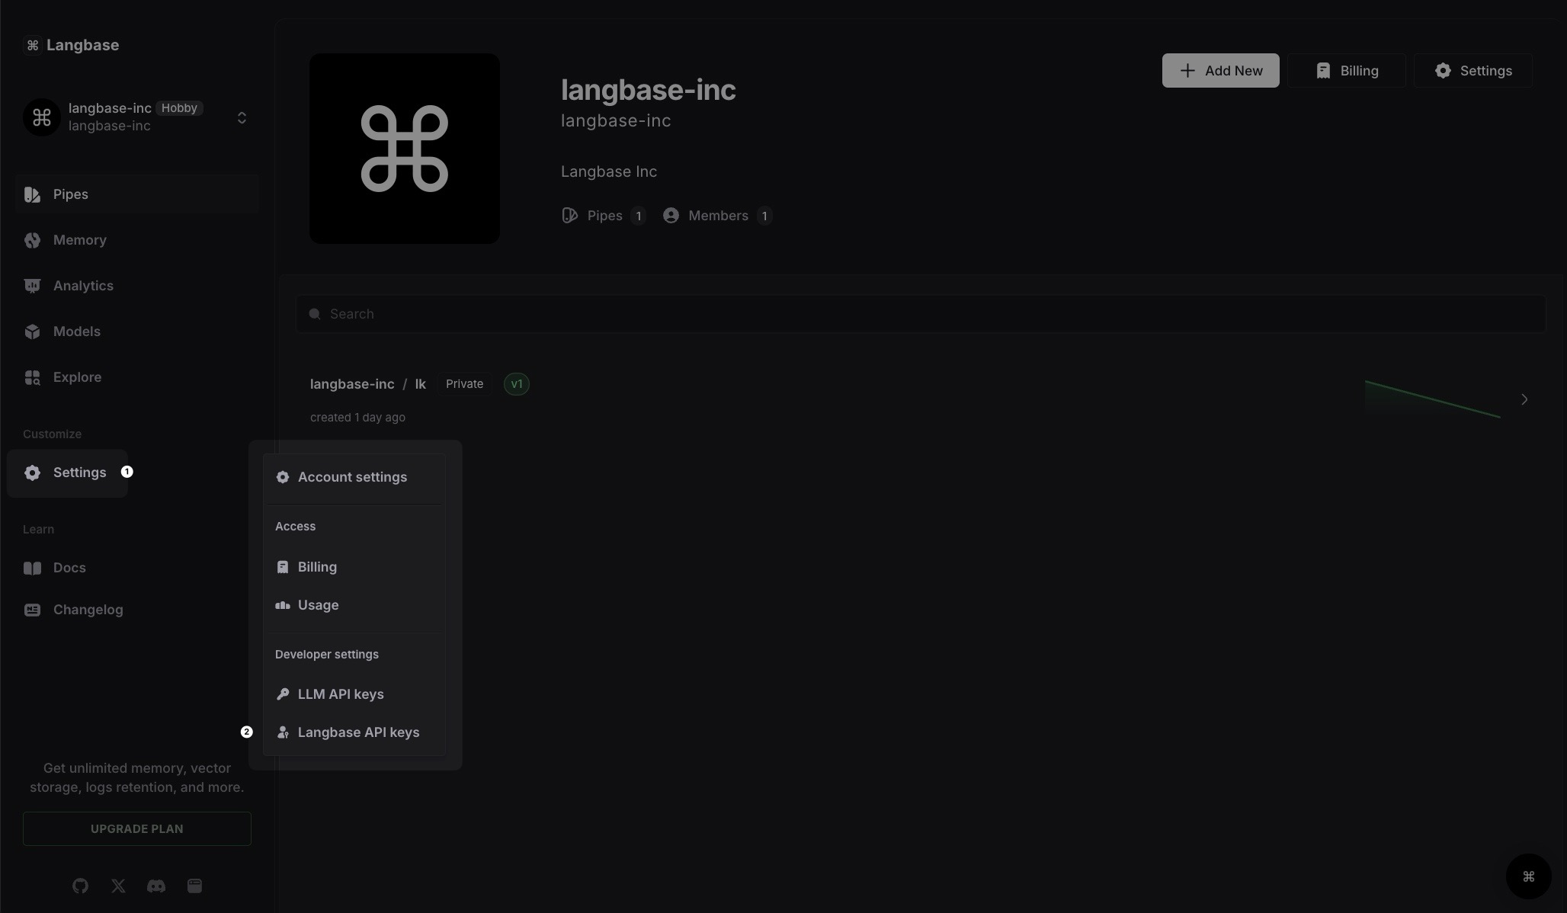
Task: Open the X (Twitter) social icon
Action: click(x=118, y=886)
